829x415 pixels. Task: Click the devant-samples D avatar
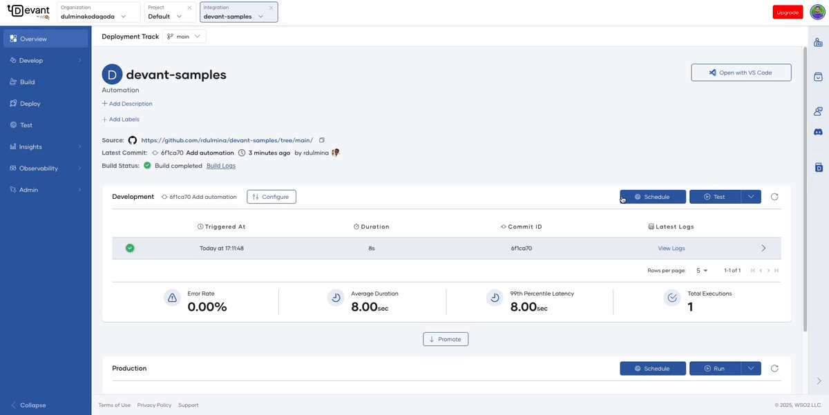112,75
